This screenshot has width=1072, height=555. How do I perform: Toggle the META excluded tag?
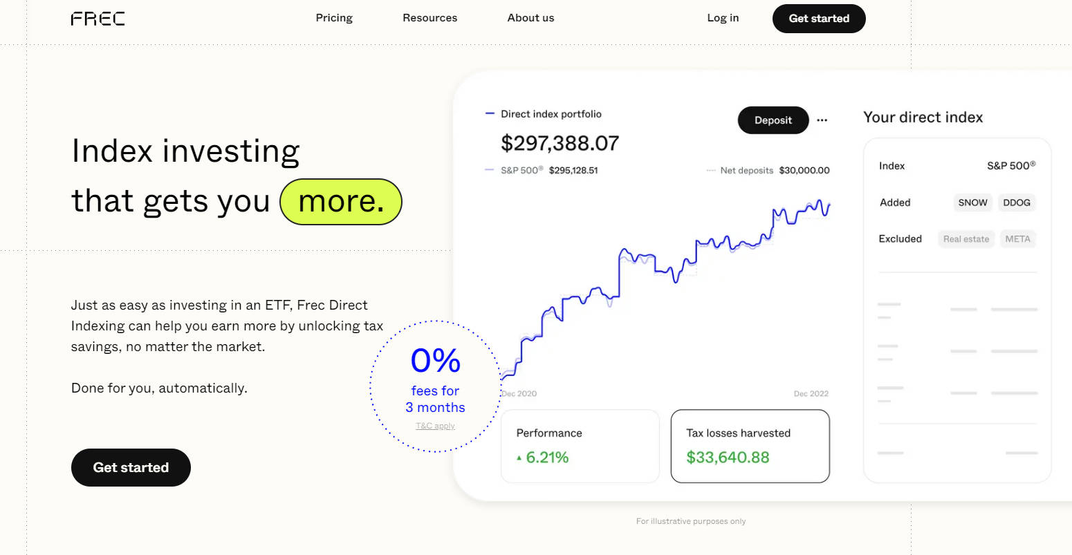pos(1017,239)
